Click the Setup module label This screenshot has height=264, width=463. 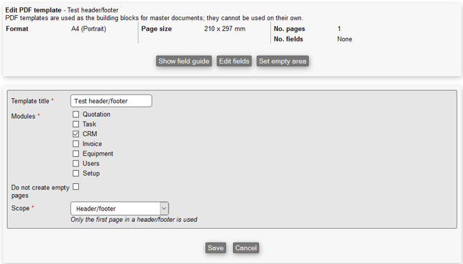coord(91,173)
